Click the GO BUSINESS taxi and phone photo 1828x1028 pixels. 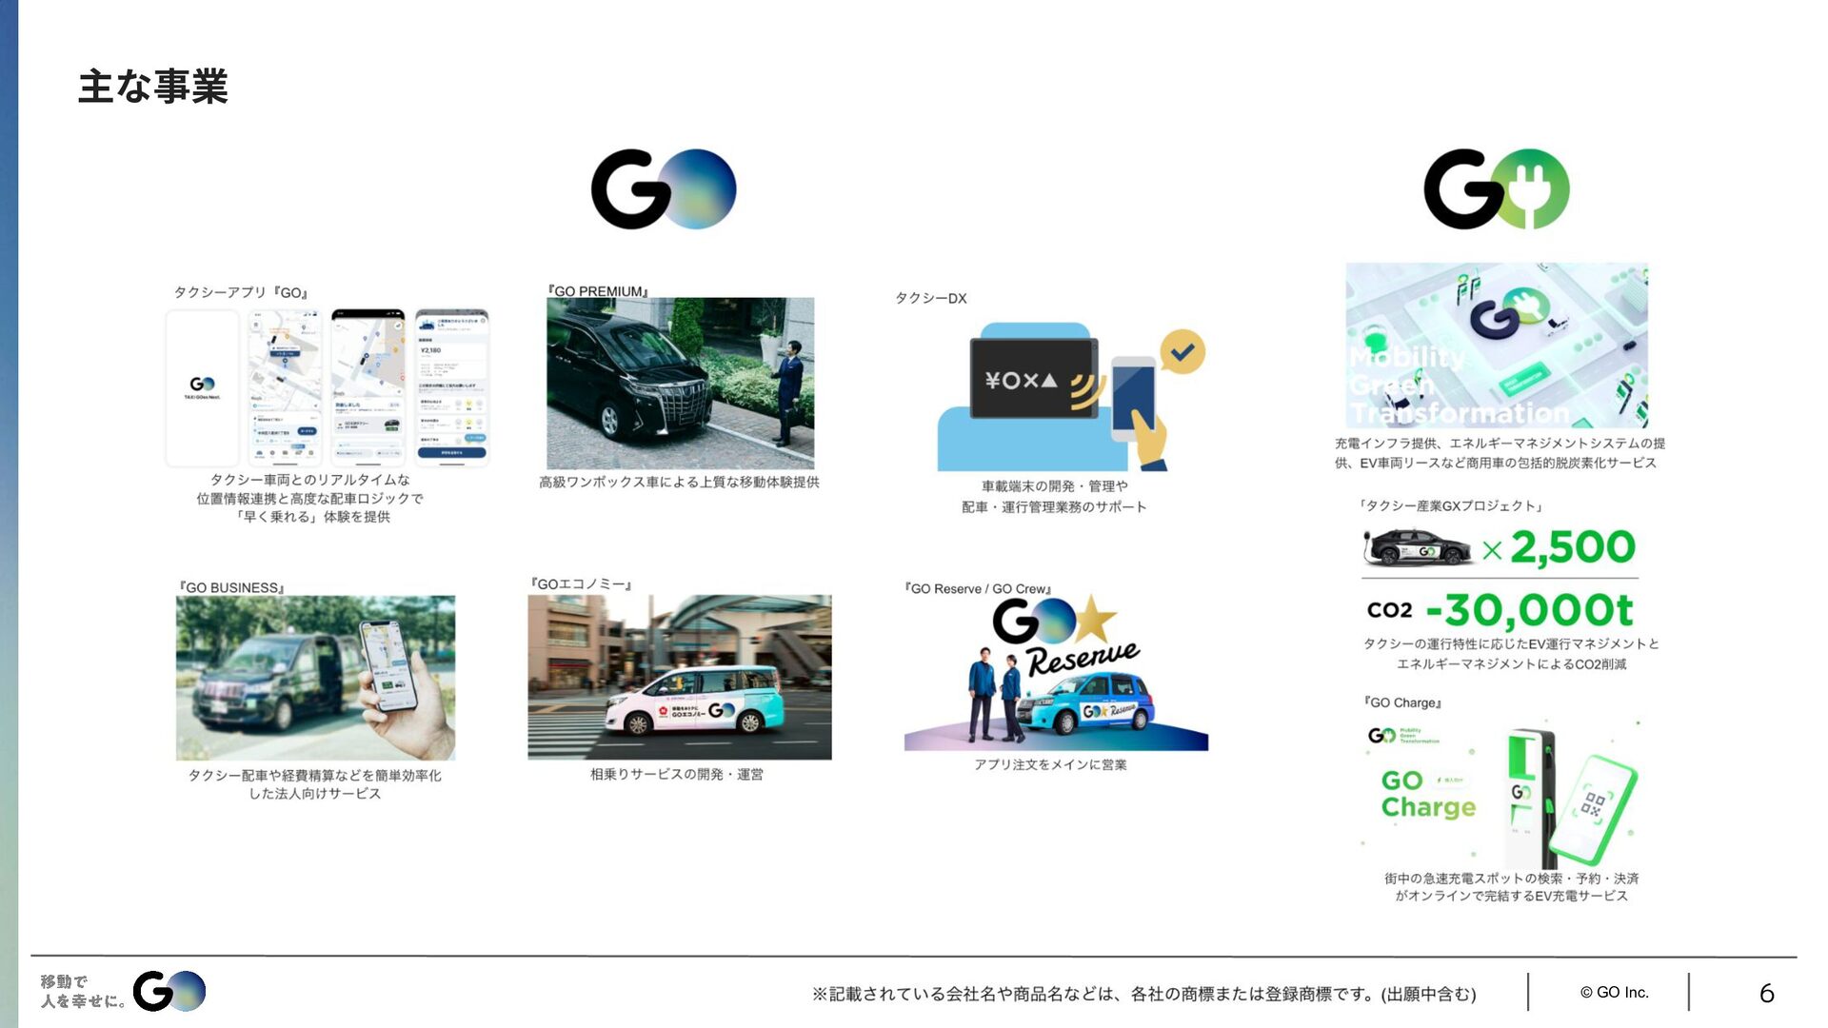pos(315,678)
